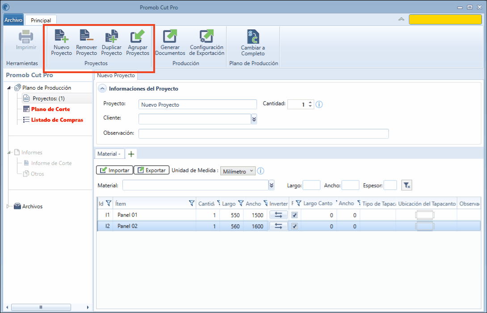Select Otros under Informes
487x313 pixels.
pyautogui.click(x=37, y=174)
